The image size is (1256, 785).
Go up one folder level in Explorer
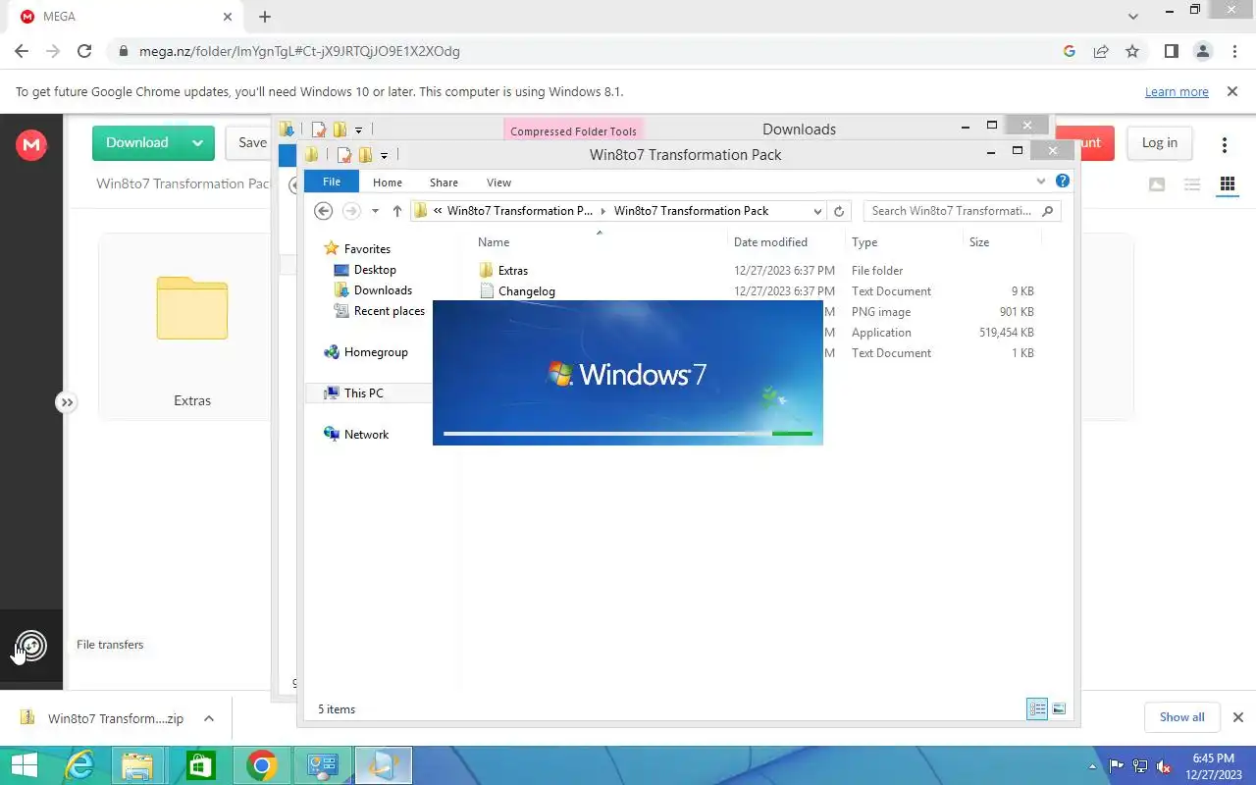coord(396,211)
